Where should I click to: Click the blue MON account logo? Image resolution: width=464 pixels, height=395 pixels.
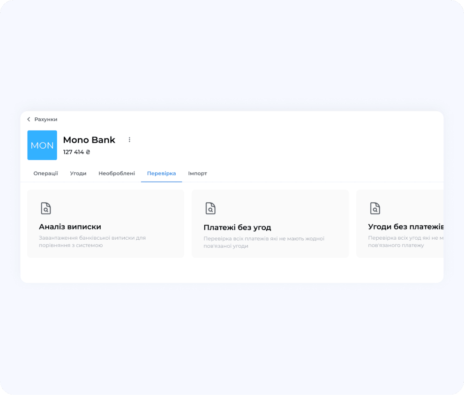(x=42, y=145)
